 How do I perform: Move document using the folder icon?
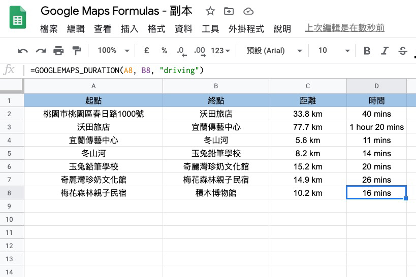229,11
